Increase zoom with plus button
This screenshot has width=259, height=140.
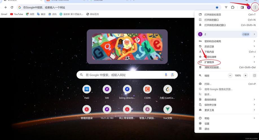coord(246,76)
